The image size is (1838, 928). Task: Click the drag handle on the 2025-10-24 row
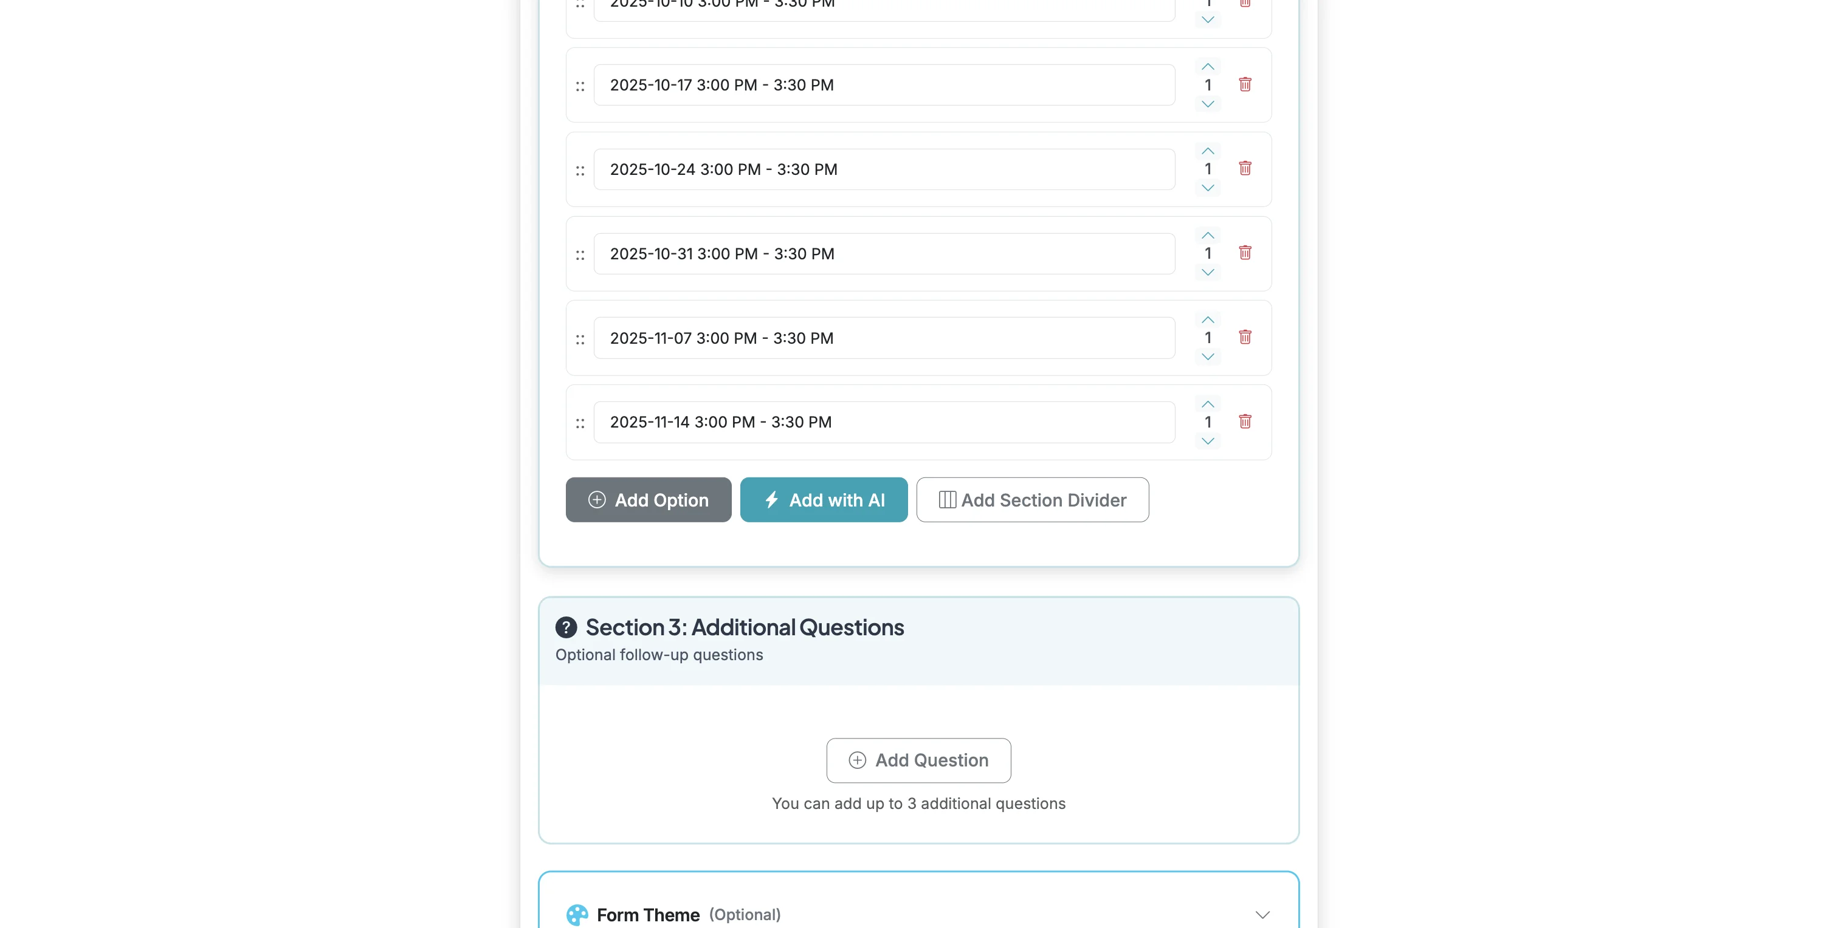point(580,169)
